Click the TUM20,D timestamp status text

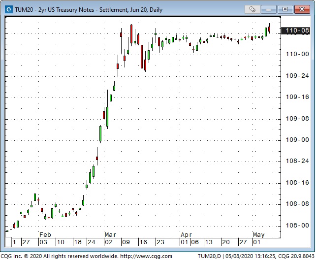pos(256,256)
